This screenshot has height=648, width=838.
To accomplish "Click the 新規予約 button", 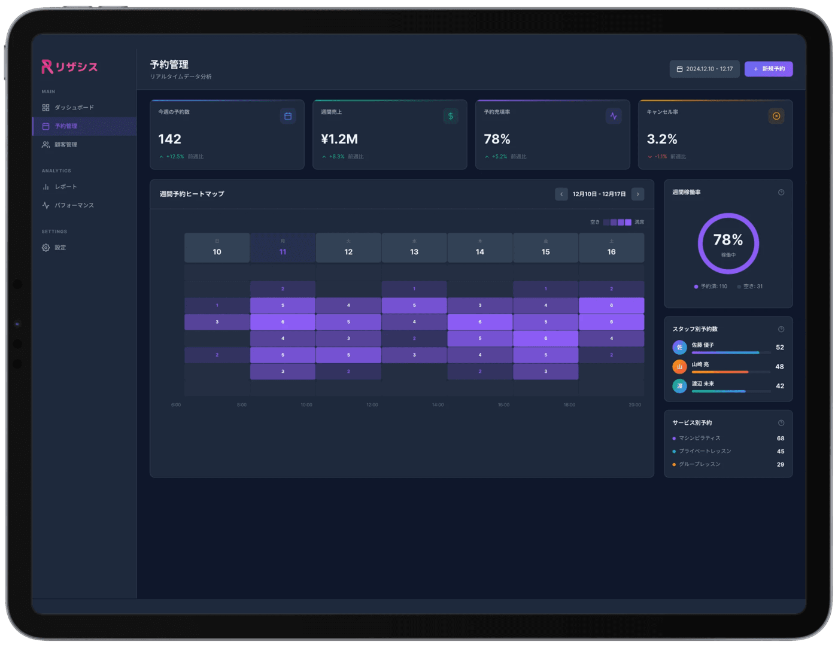I will (x=769, y=69).
